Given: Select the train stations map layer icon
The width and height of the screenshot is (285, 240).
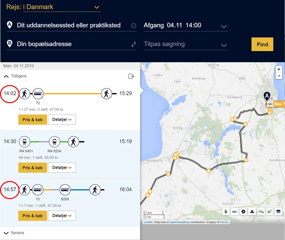Looking at the screenshot, I should tap(226, 211).
